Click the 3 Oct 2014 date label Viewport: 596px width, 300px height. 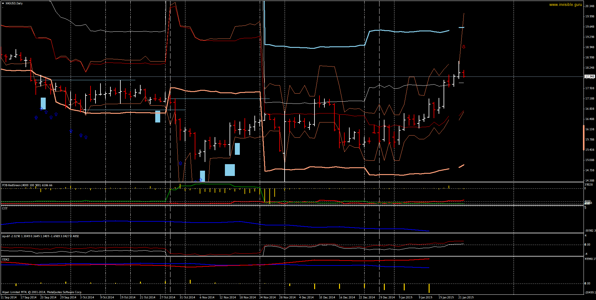[x=87, y=298]
